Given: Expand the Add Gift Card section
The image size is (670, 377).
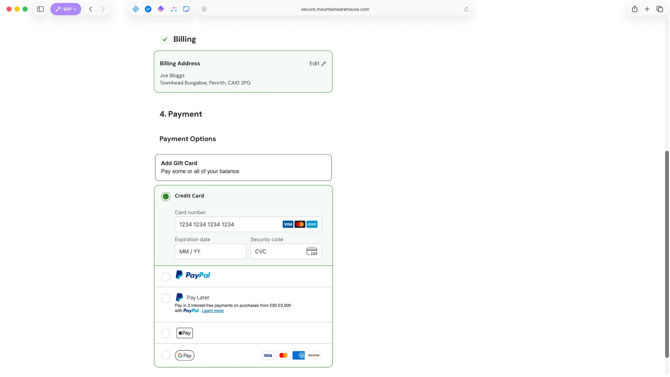Looking at the screenshot, I should pyautogui.click(x=243, y=167).
